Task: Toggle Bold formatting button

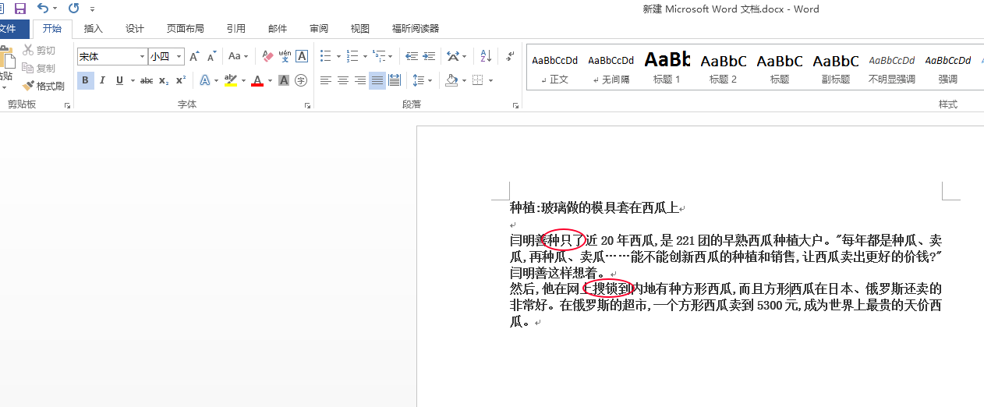Action: 85,80
